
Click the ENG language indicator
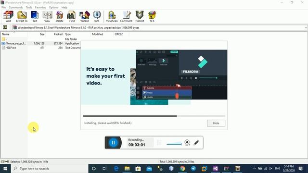click(x=277, y=169)
